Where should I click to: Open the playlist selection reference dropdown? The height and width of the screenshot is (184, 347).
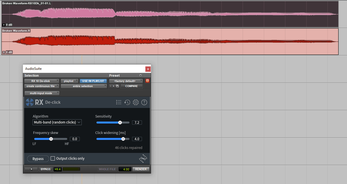pos(70,81)
